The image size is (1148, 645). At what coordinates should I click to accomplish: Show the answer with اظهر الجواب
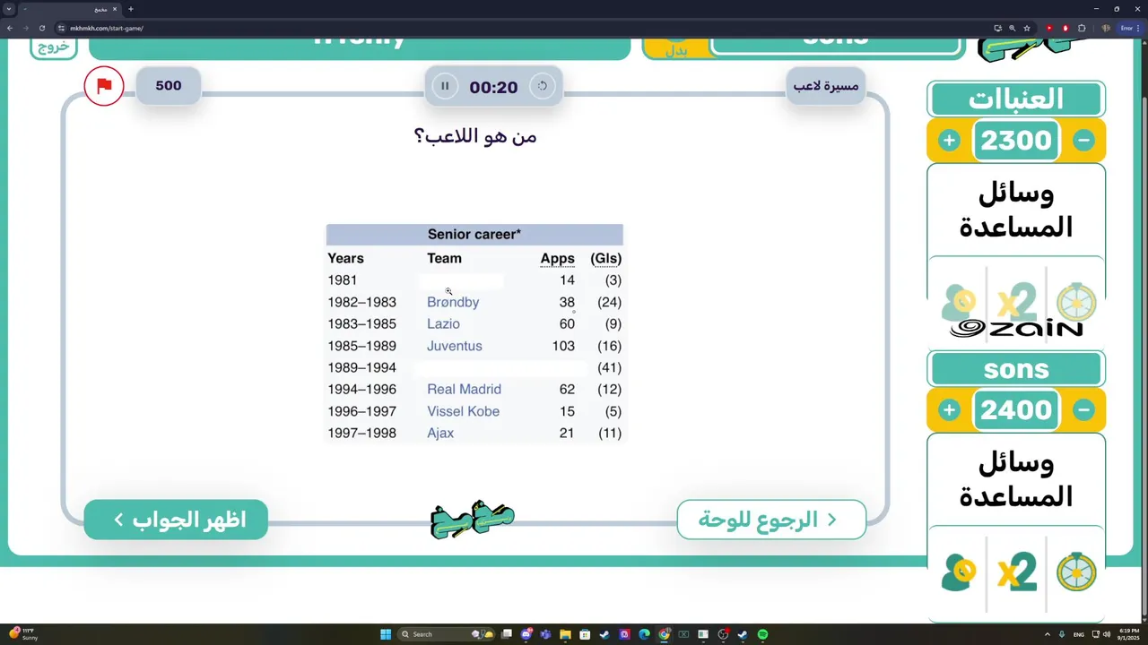tap(176, 520)
